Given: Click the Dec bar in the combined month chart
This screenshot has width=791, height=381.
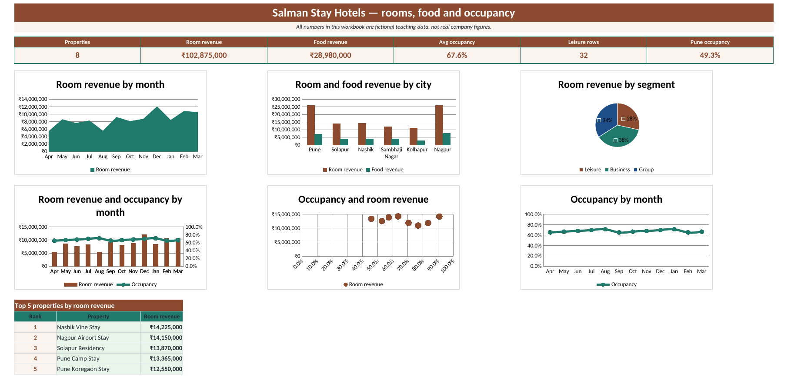Looking at the screenshot, I should (144, 251).
